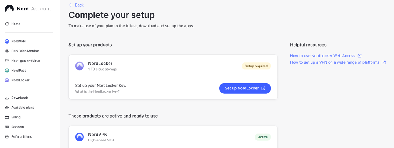Click the Active status badge
The height and width of the screenshot is (148, 394).
(x=263, y=137)
